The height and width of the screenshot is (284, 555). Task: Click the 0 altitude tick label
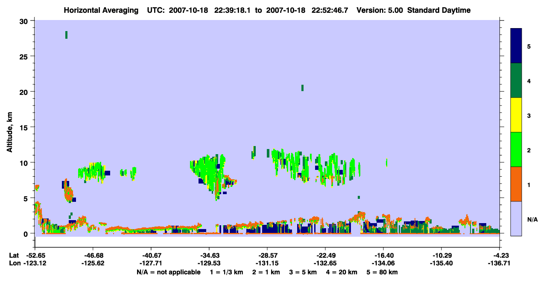(x=26, y=233)
